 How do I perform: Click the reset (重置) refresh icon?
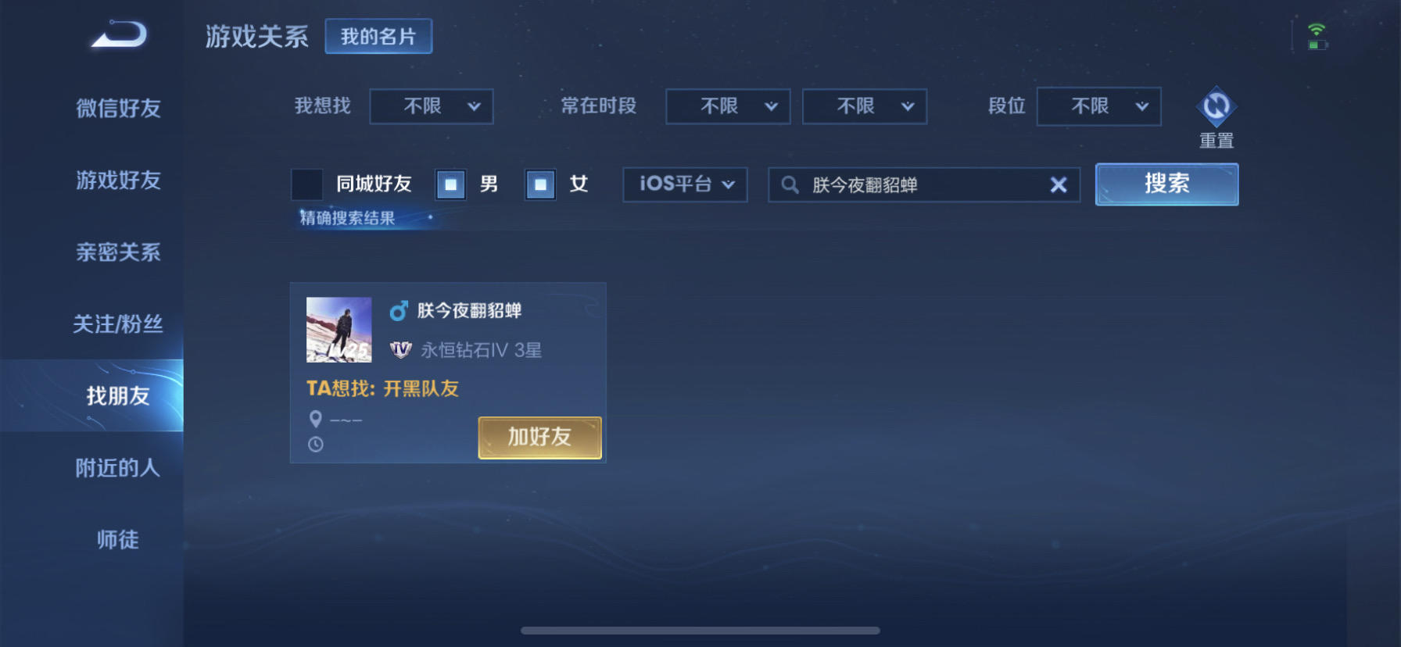tap(1216, 106)
